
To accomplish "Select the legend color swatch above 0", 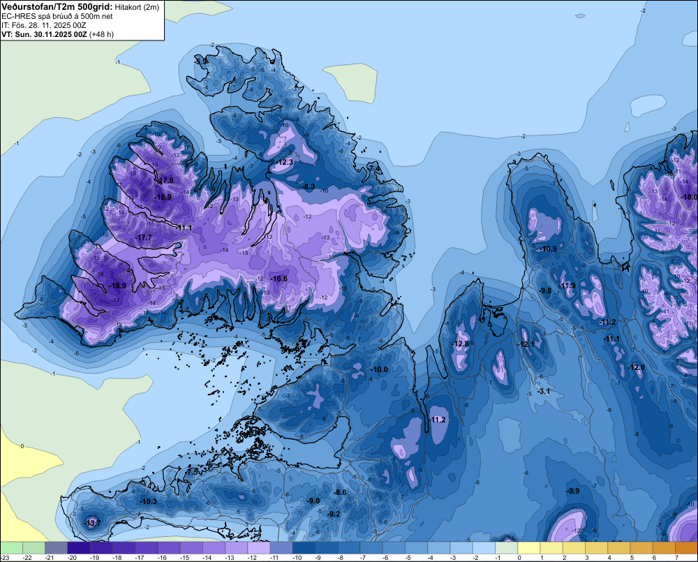I will 529,547.
